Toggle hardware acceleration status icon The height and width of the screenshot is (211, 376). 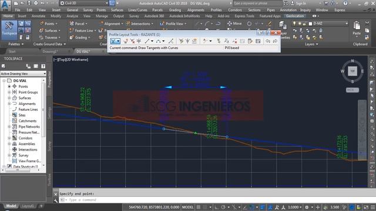[352, 207]
